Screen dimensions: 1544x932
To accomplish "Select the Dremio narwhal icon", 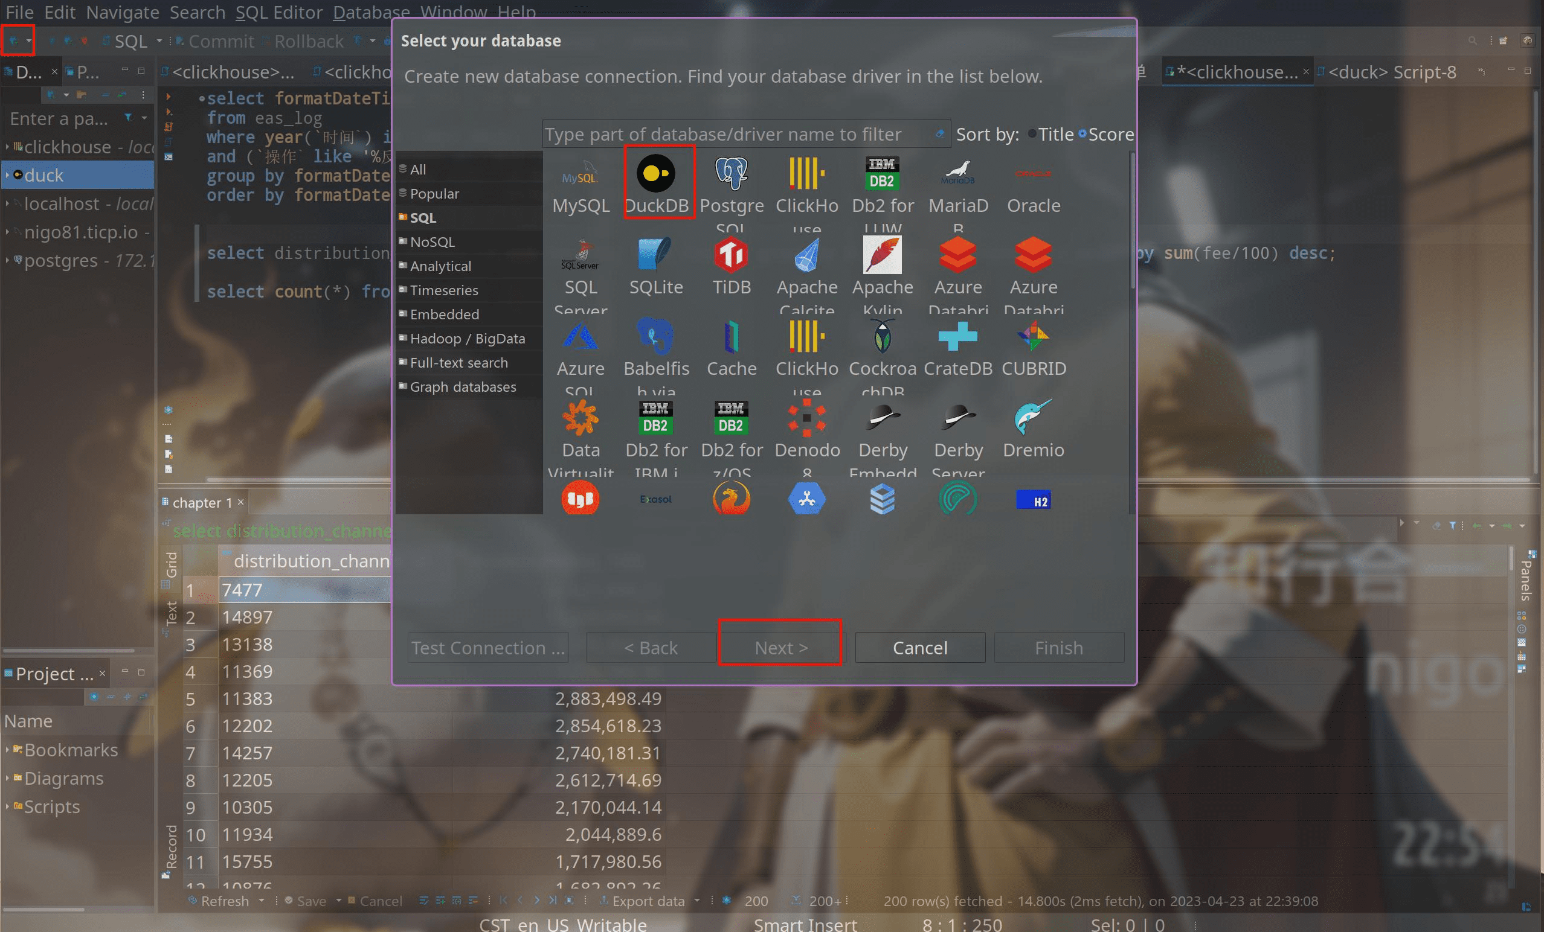I will (1034, 418).
